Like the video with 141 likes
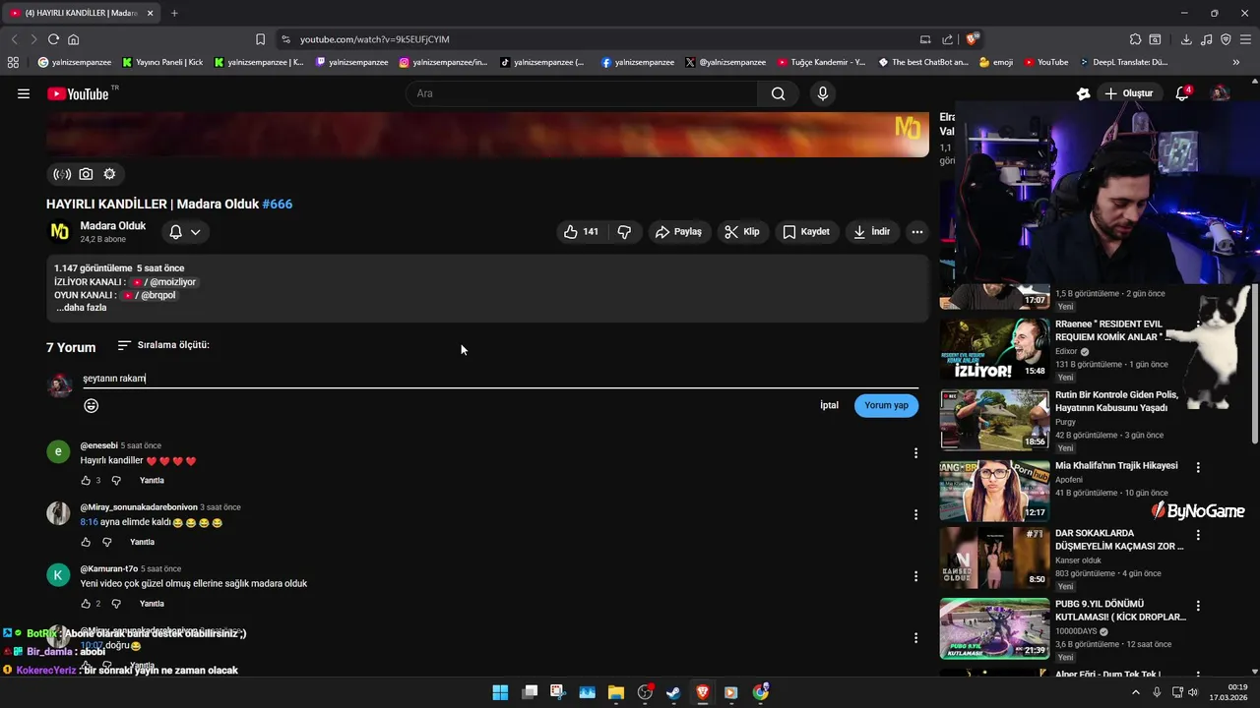 581,232
